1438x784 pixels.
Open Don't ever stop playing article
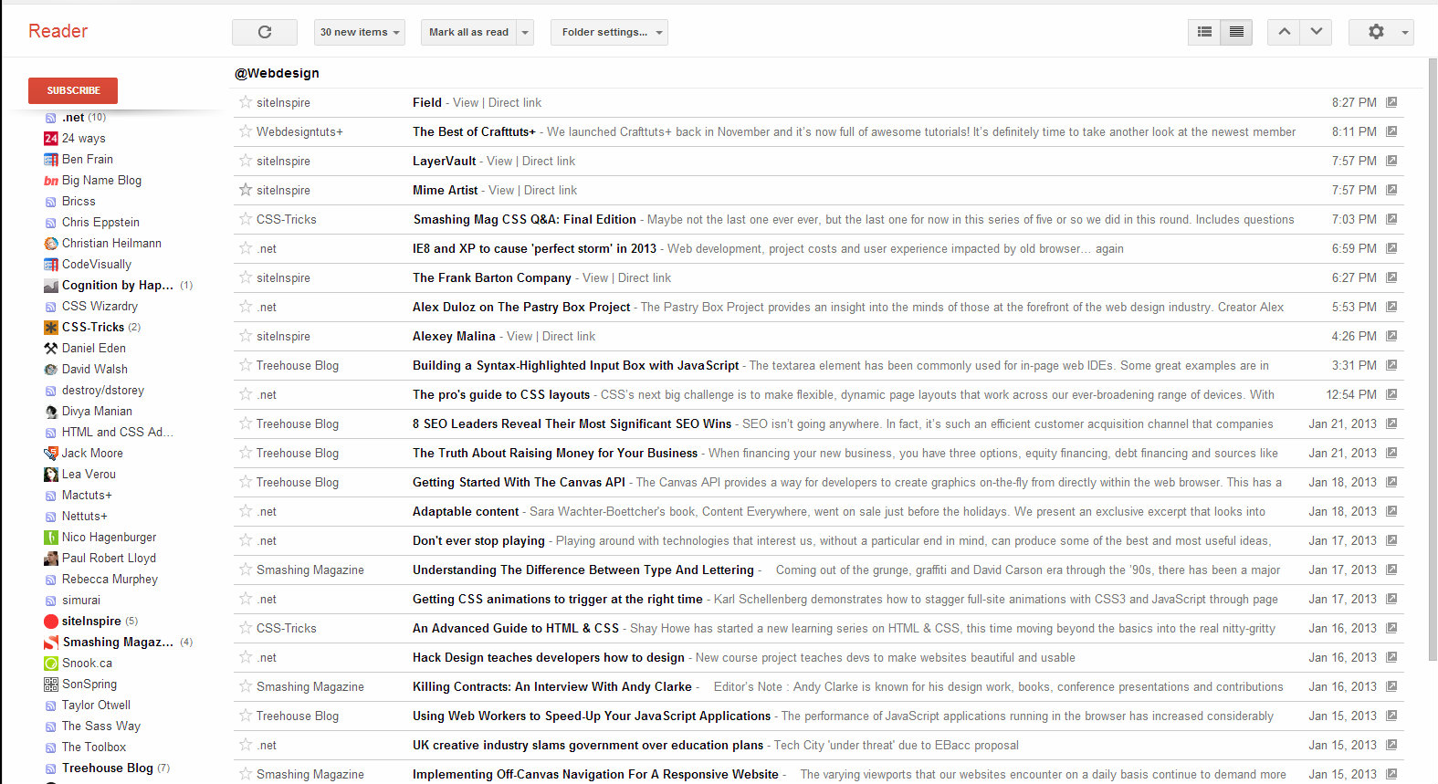point(478,540)
